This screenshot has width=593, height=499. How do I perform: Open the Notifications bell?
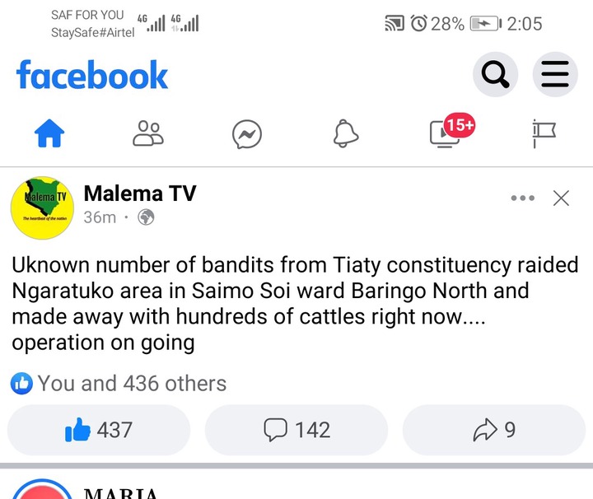[346, 133]
